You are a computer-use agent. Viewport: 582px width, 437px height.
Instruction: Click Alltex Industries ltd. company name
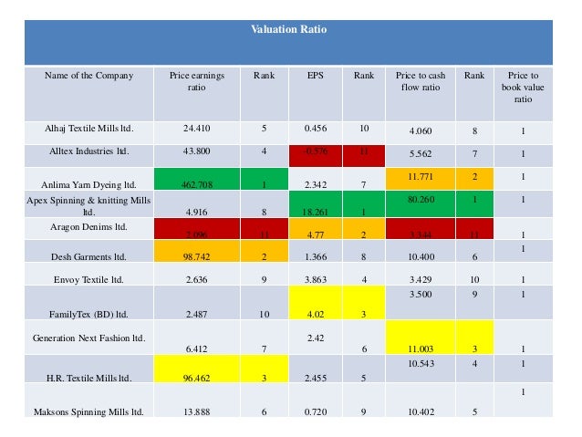(89, 151)
